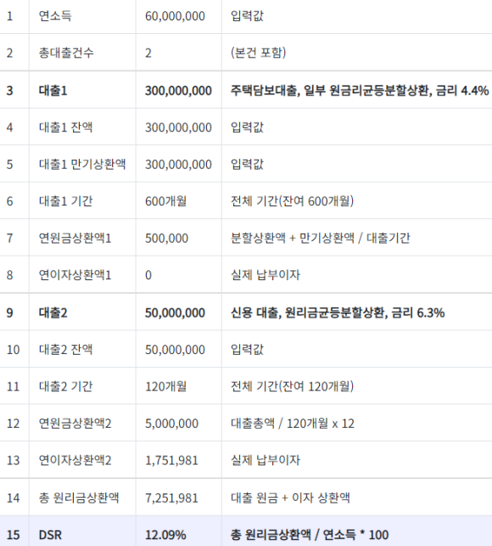This screenshot has height=546, width=492.
Task: Select the 총대출건수 row label
Action: click(x=66, y=53)
